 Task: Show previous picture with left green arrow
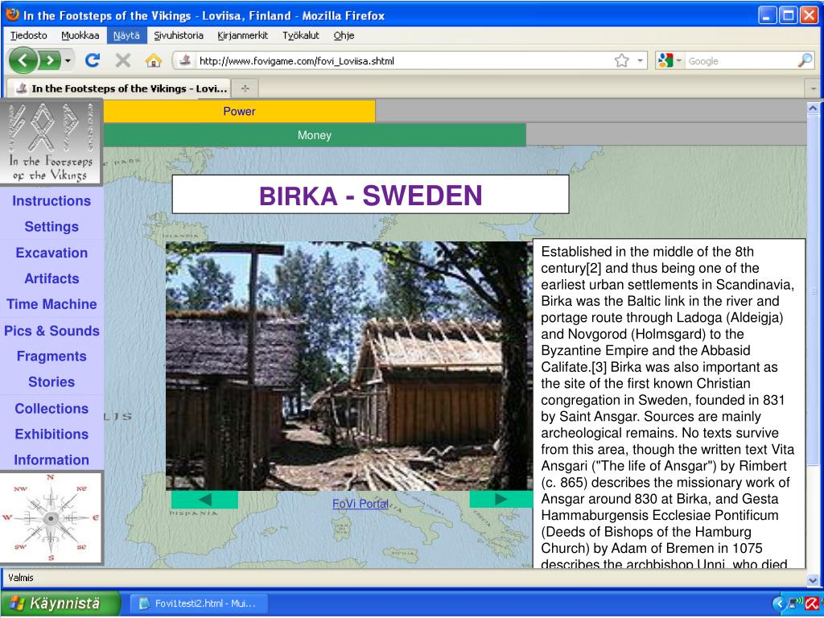pos(204,499)
